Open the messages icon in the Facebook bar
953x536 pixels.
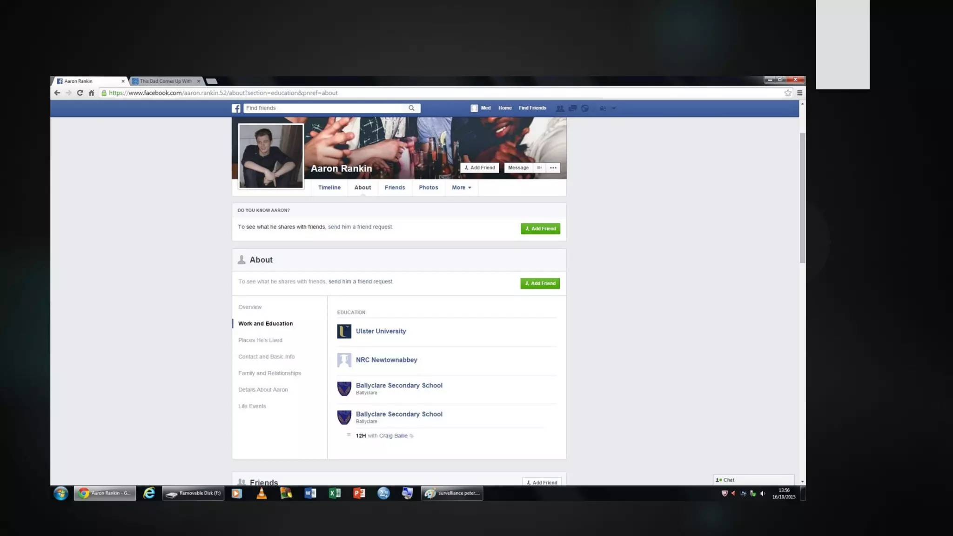click(x=573, y=108)
